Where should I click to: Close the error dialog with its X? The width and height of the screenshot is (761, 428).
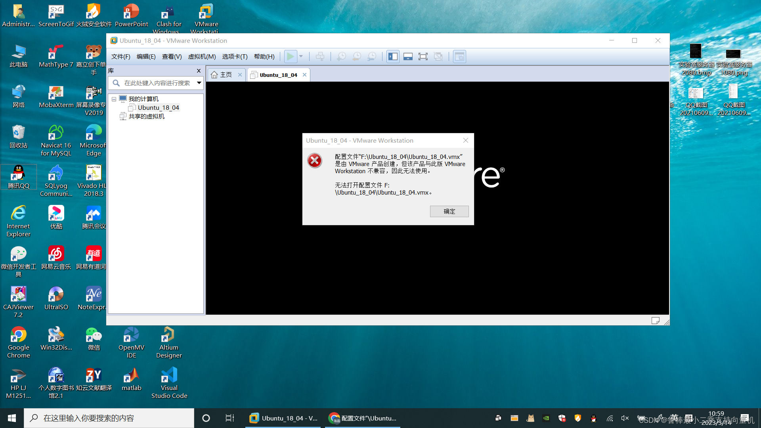(466, 140)
